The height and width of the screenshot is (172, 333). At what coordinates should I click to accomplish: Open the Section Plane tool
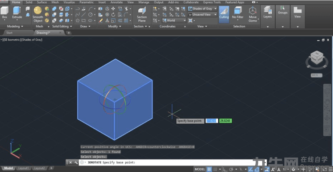(x=142, y=15)
